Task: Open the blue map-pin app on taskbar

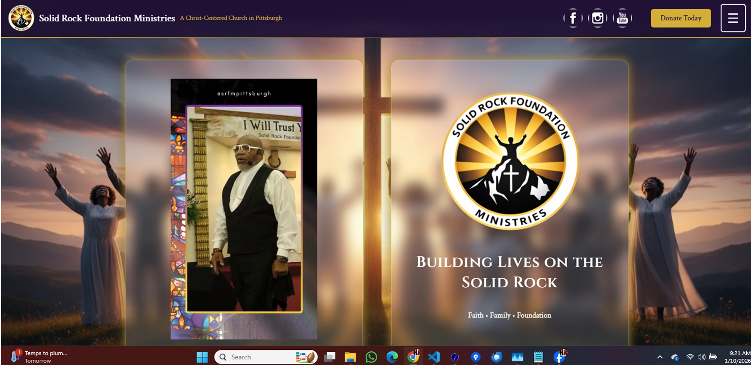Action: click(x=476, y=357)
